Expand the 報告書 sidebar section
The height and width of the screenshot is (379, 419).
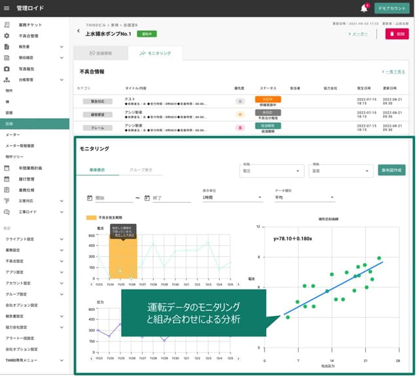coord(62,47)
